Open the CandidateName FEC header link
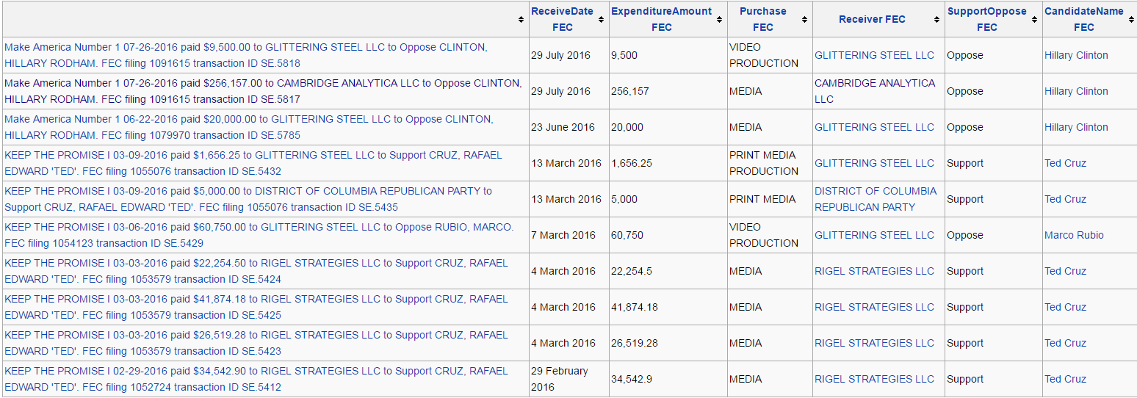Image resolution: width=1137 pixels, height=398 pixels. [x=1083, y=19]
